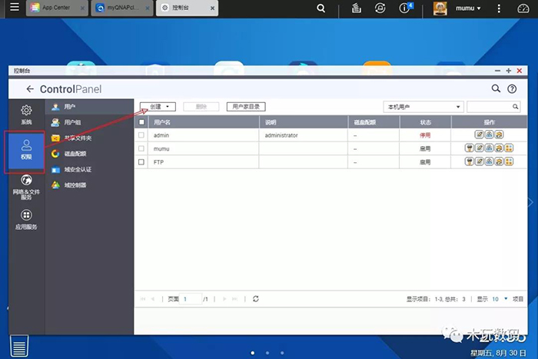Edit mumu shared folder permission icon
The height and width of the screenshot is (359, 538).
click(500, 148)
